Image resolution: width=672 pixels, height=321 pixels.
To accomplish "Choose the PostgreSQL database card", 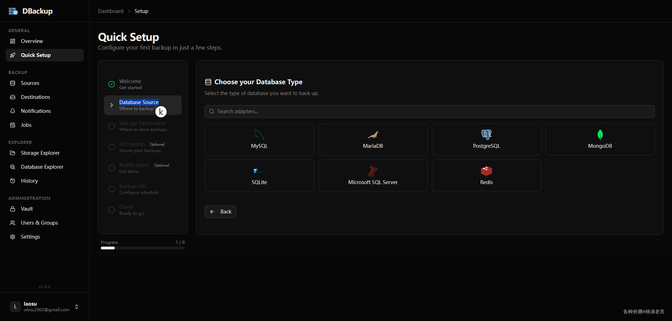I will pyautogui.click(x=486, y=139).
